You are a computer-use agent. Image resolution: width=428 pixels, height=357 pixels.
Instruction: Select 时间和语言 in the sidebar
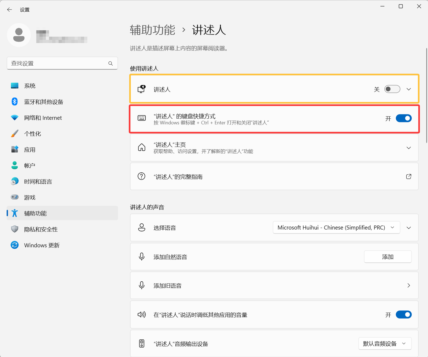coord(62,181)
